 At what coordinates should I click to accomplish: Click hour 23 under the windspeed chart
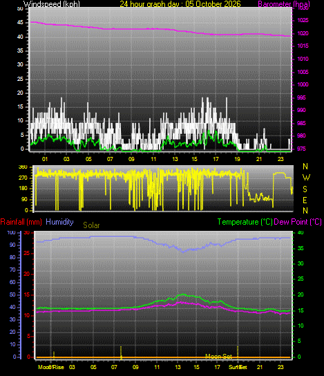(280, 159)
